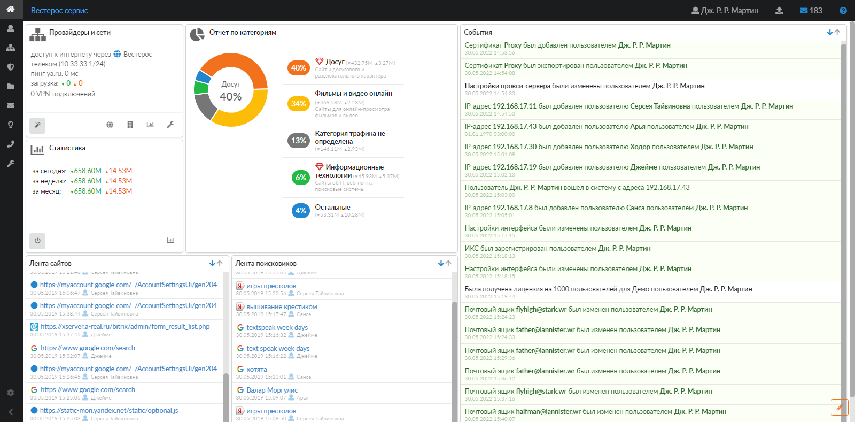The height and width of the screenshot is (422, 855).
Task: Toggle descending sort arrow in Лента поисковиков
Action: pyautogui.click(x=441, y=263)
